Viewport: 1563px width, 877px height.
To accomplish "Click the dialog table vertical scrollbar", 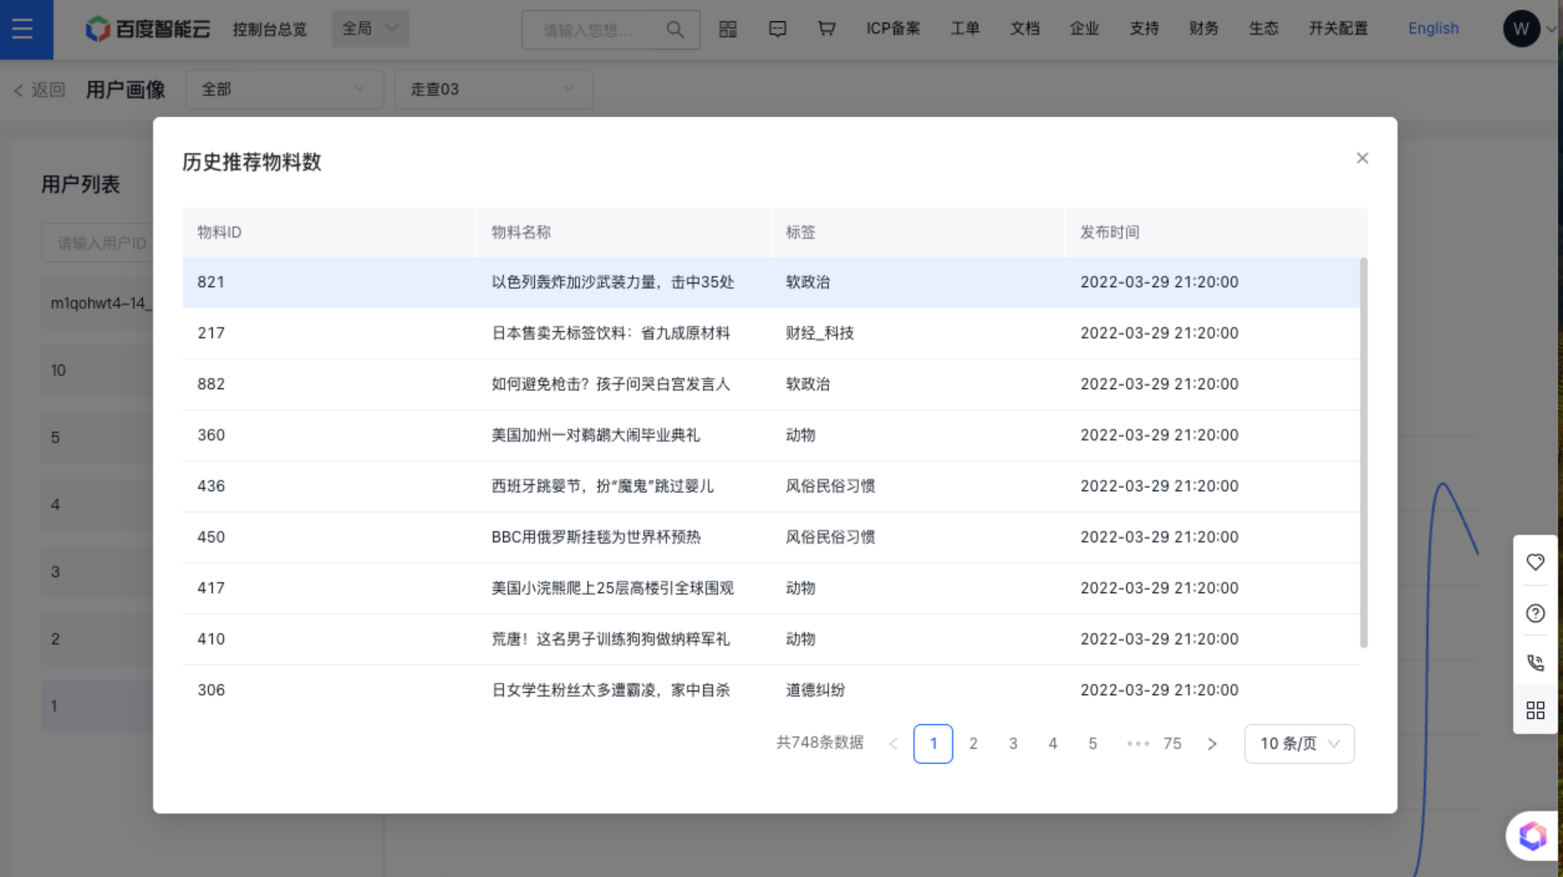I will click(x=1363, y=453).
